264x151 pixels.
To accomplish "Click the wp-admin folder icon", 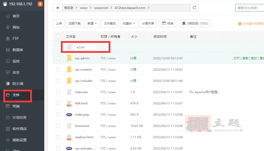I will point(69,58).
